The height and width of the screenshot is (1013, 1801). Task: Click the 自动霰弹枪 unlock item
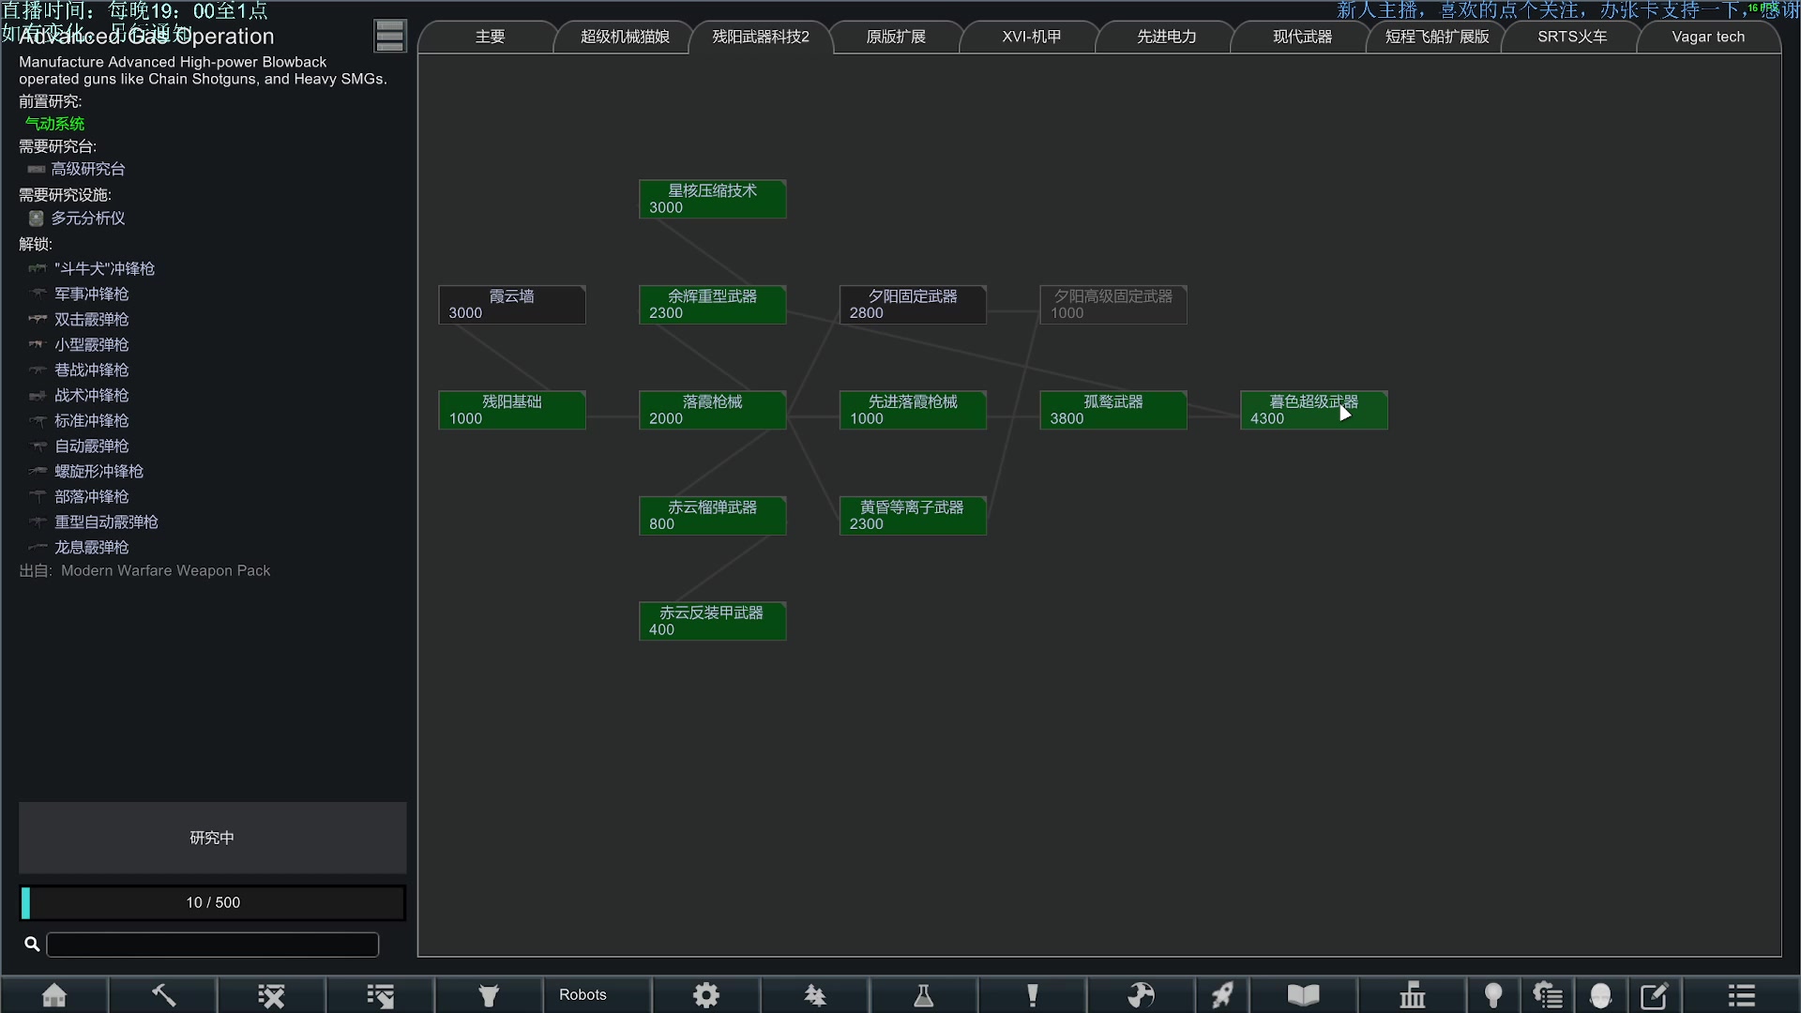click(79, 446)
